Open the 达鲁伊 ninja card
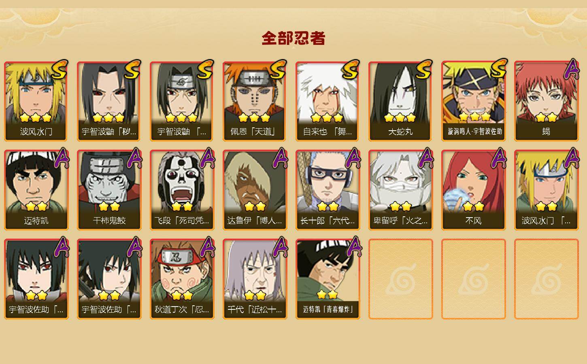587x364 pixels. [x=255, y=190]
